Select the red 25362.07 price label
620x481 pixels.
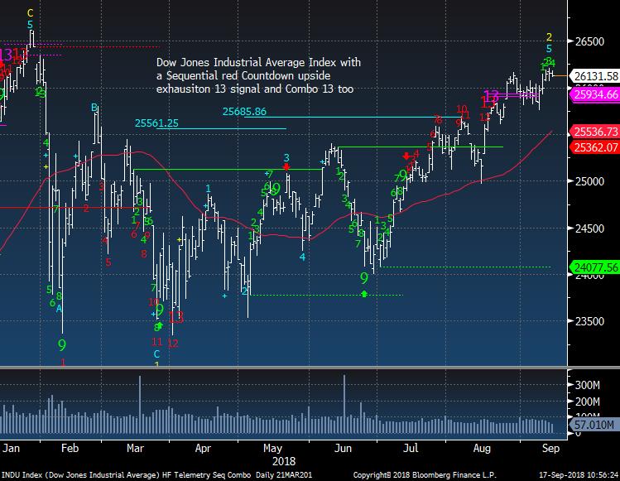point(595,147)
